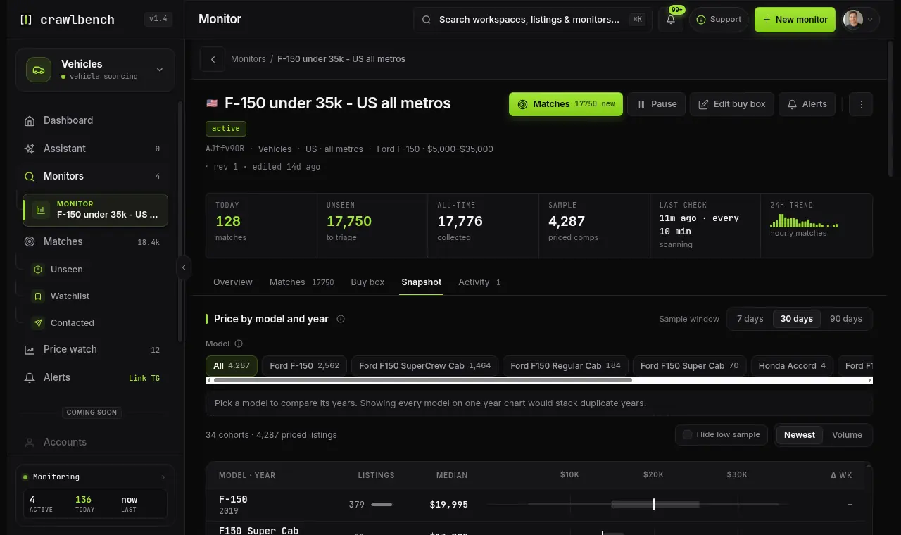901x535 pixels.
Task: Toggle Hide low sample
Action: [x=722, y=435]
